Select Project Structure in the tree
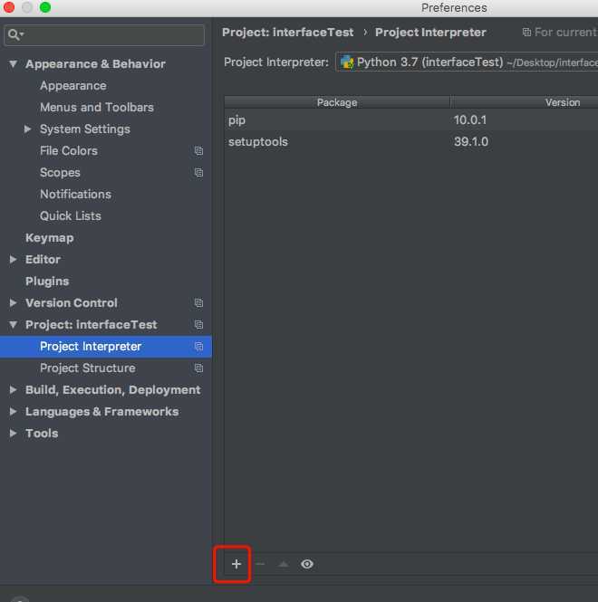598x602 pixels. click(x=88, y=368)
